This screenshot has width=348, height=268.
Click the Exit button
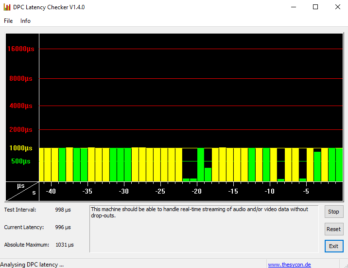333,246
